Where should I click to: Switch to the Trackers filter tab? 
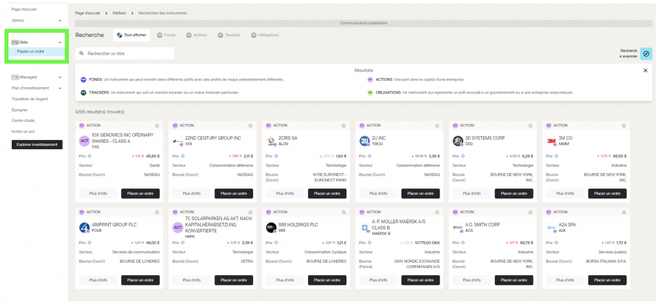tap(229, 35)
